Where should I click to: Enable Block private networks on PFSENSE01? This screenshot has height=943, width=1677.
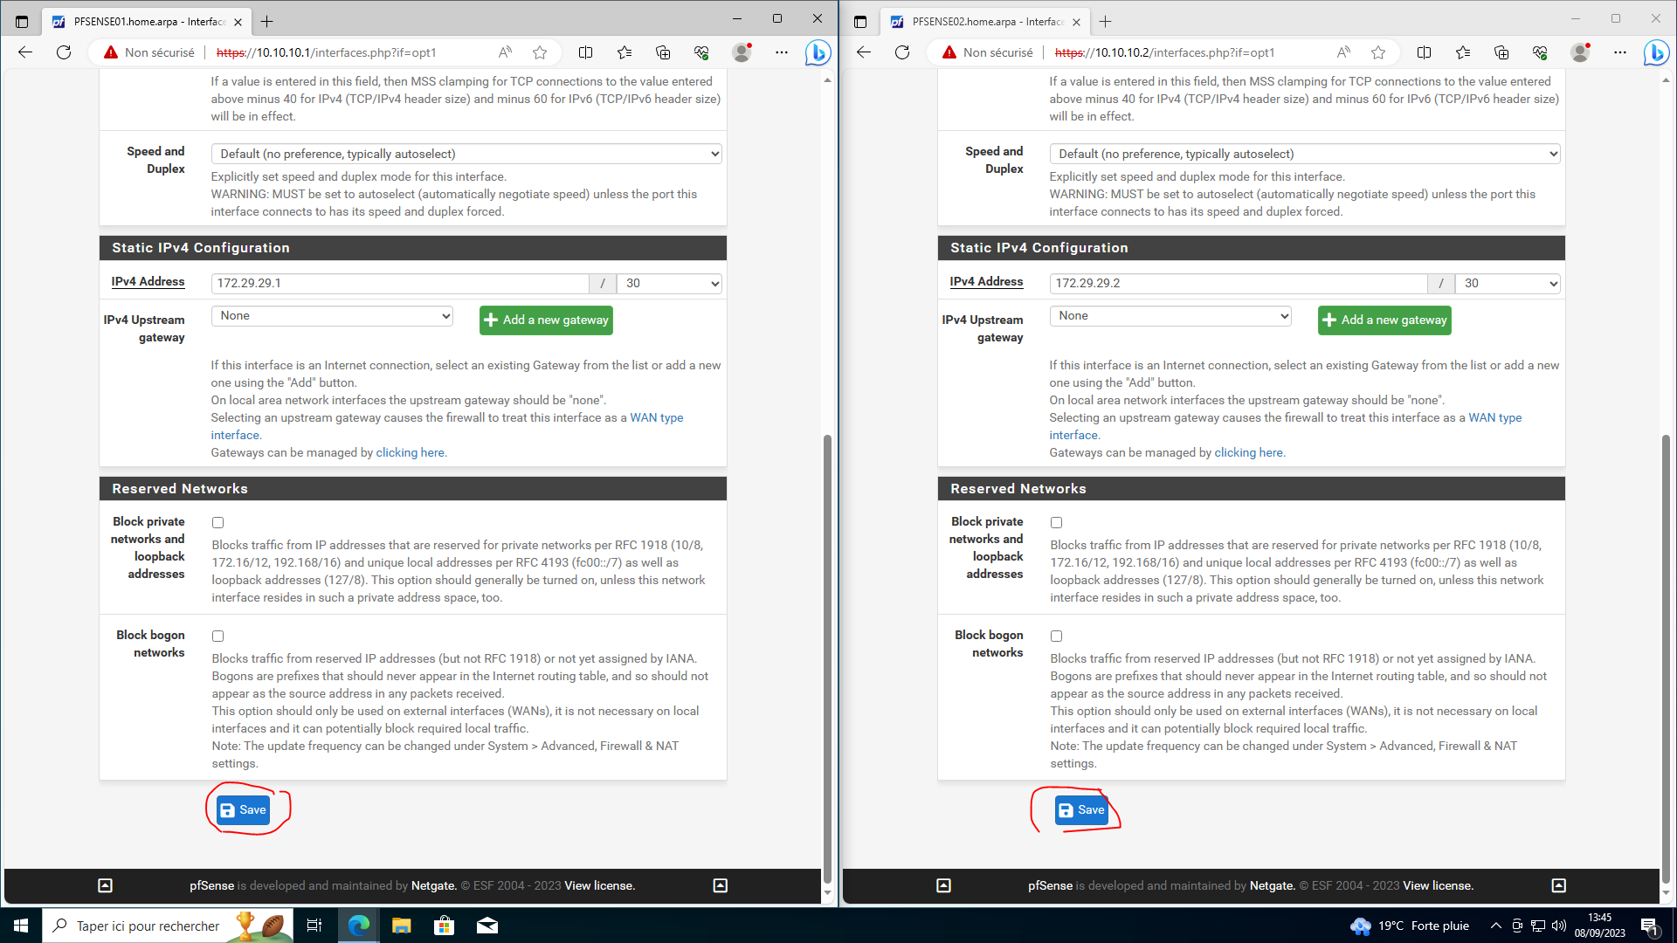coord(217,522)
